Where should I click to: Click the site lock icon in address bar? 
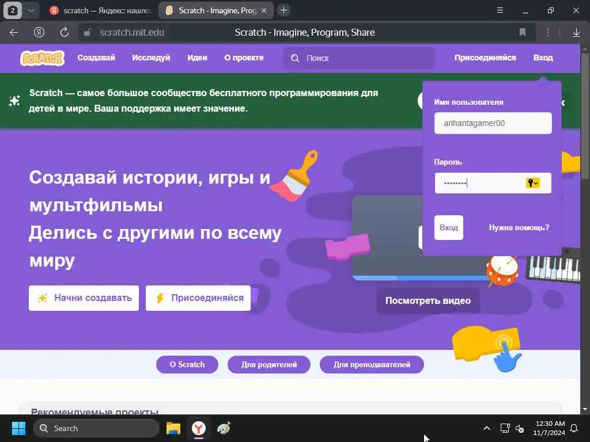click(88, 33)
